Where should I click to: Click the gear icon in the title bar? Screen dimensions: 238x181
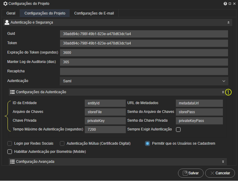pos(5,4)
